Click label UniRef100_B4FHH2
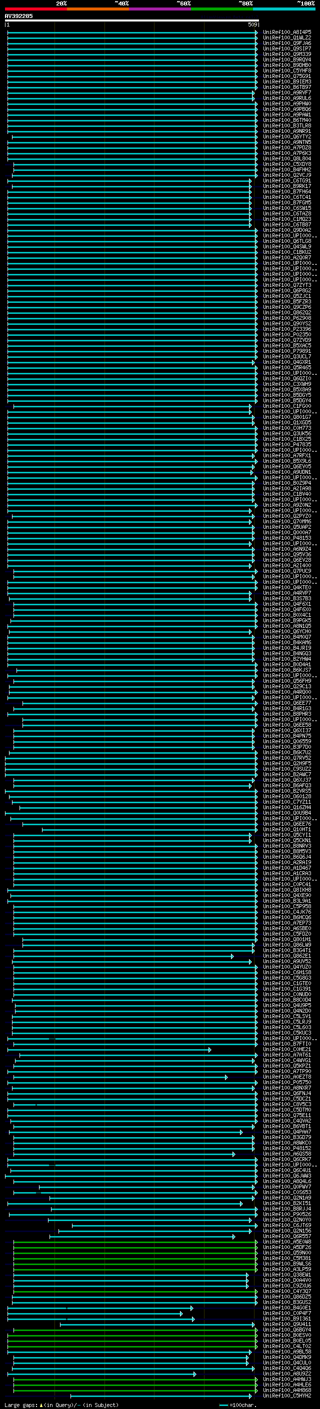 click(x=287, y=169)
